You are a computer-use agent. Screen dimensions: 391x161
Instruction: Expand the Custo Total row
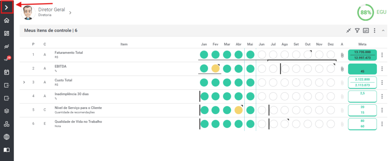[x=24, y=82]
